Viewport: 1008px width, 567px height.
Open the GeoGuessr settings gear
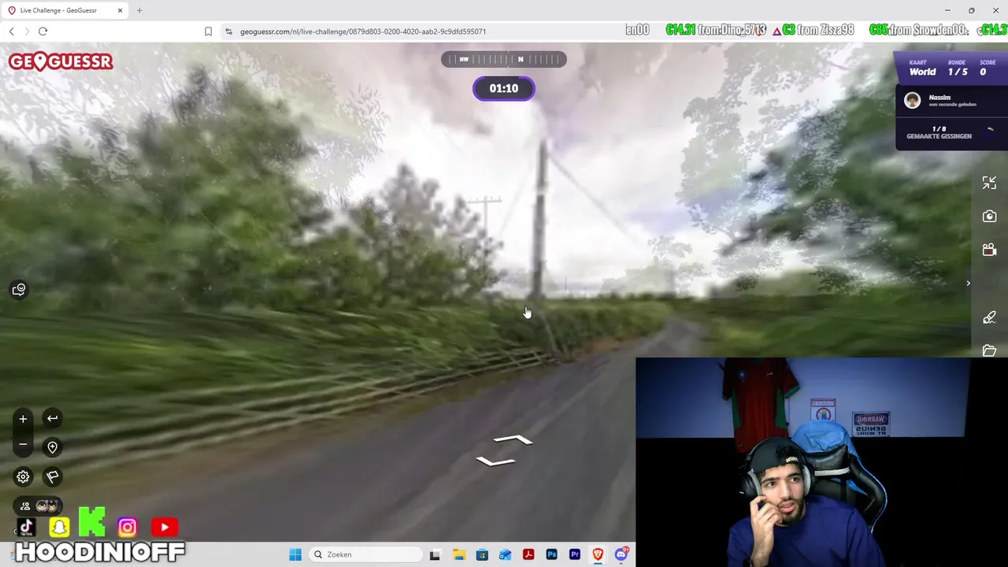[x=23, y=476]
